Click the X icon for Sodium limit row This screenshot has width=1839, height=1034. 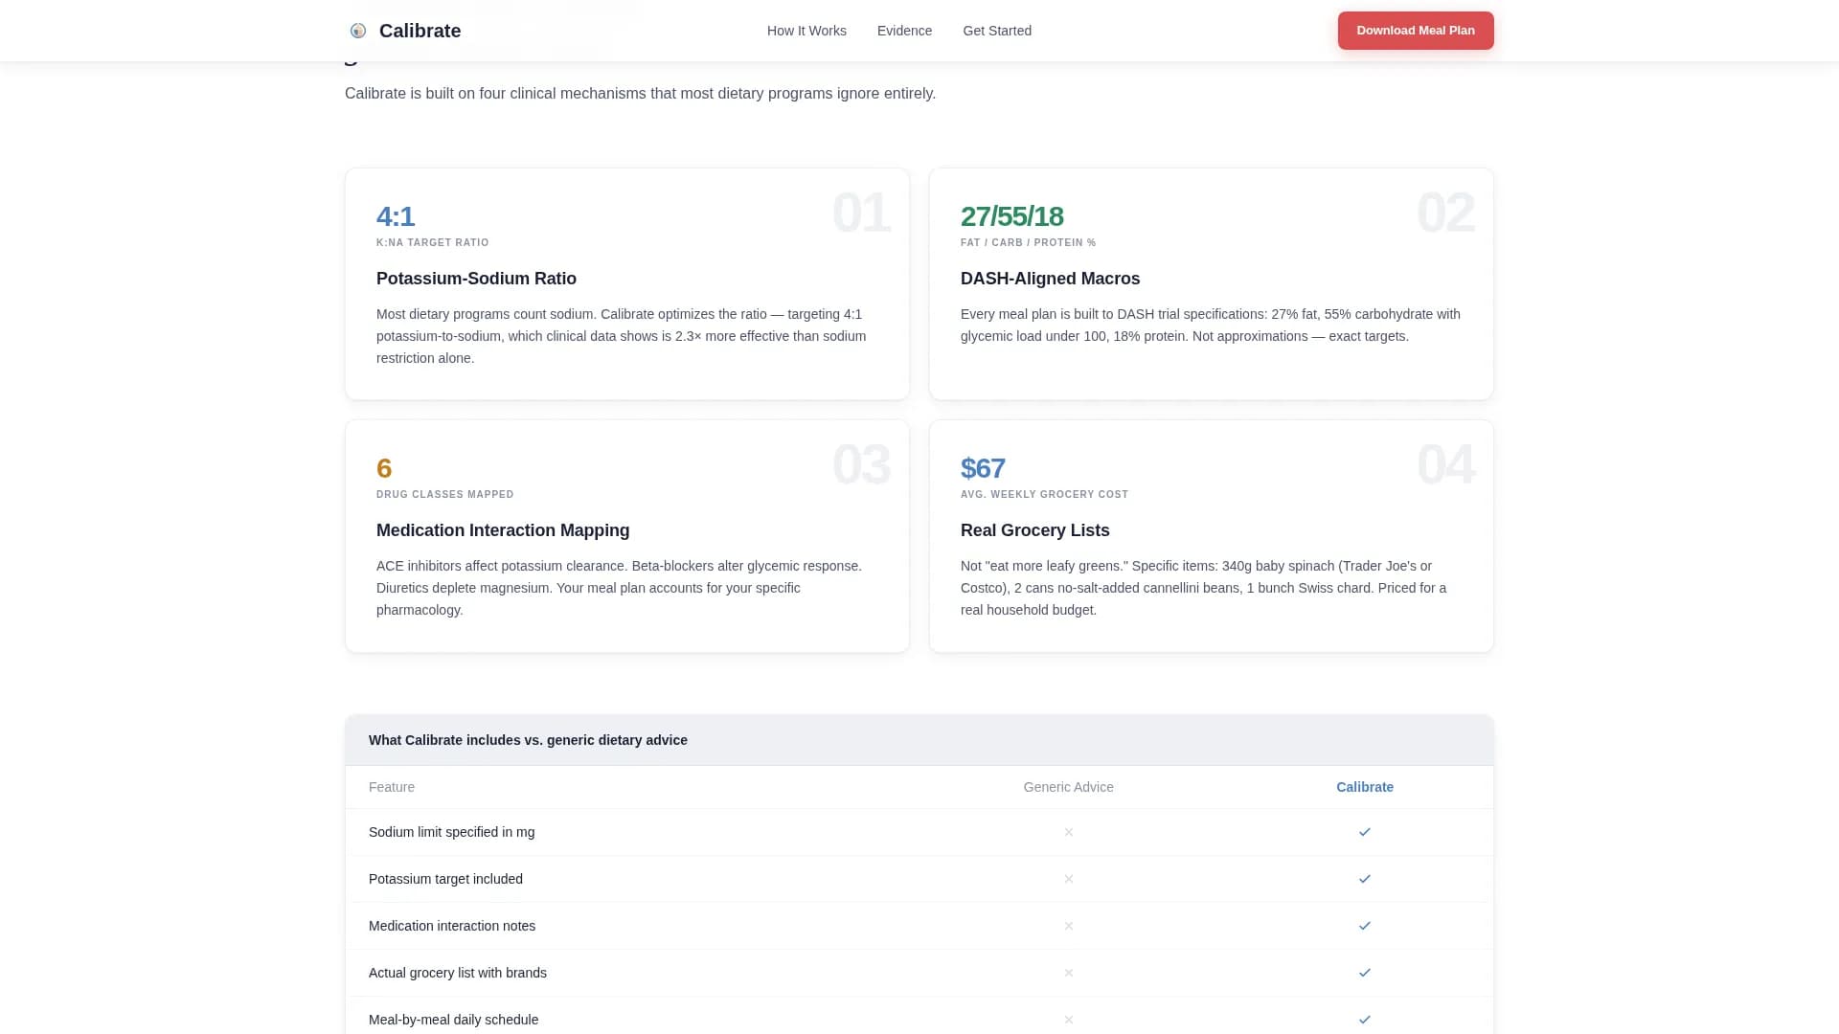(x=1069, y=832)
